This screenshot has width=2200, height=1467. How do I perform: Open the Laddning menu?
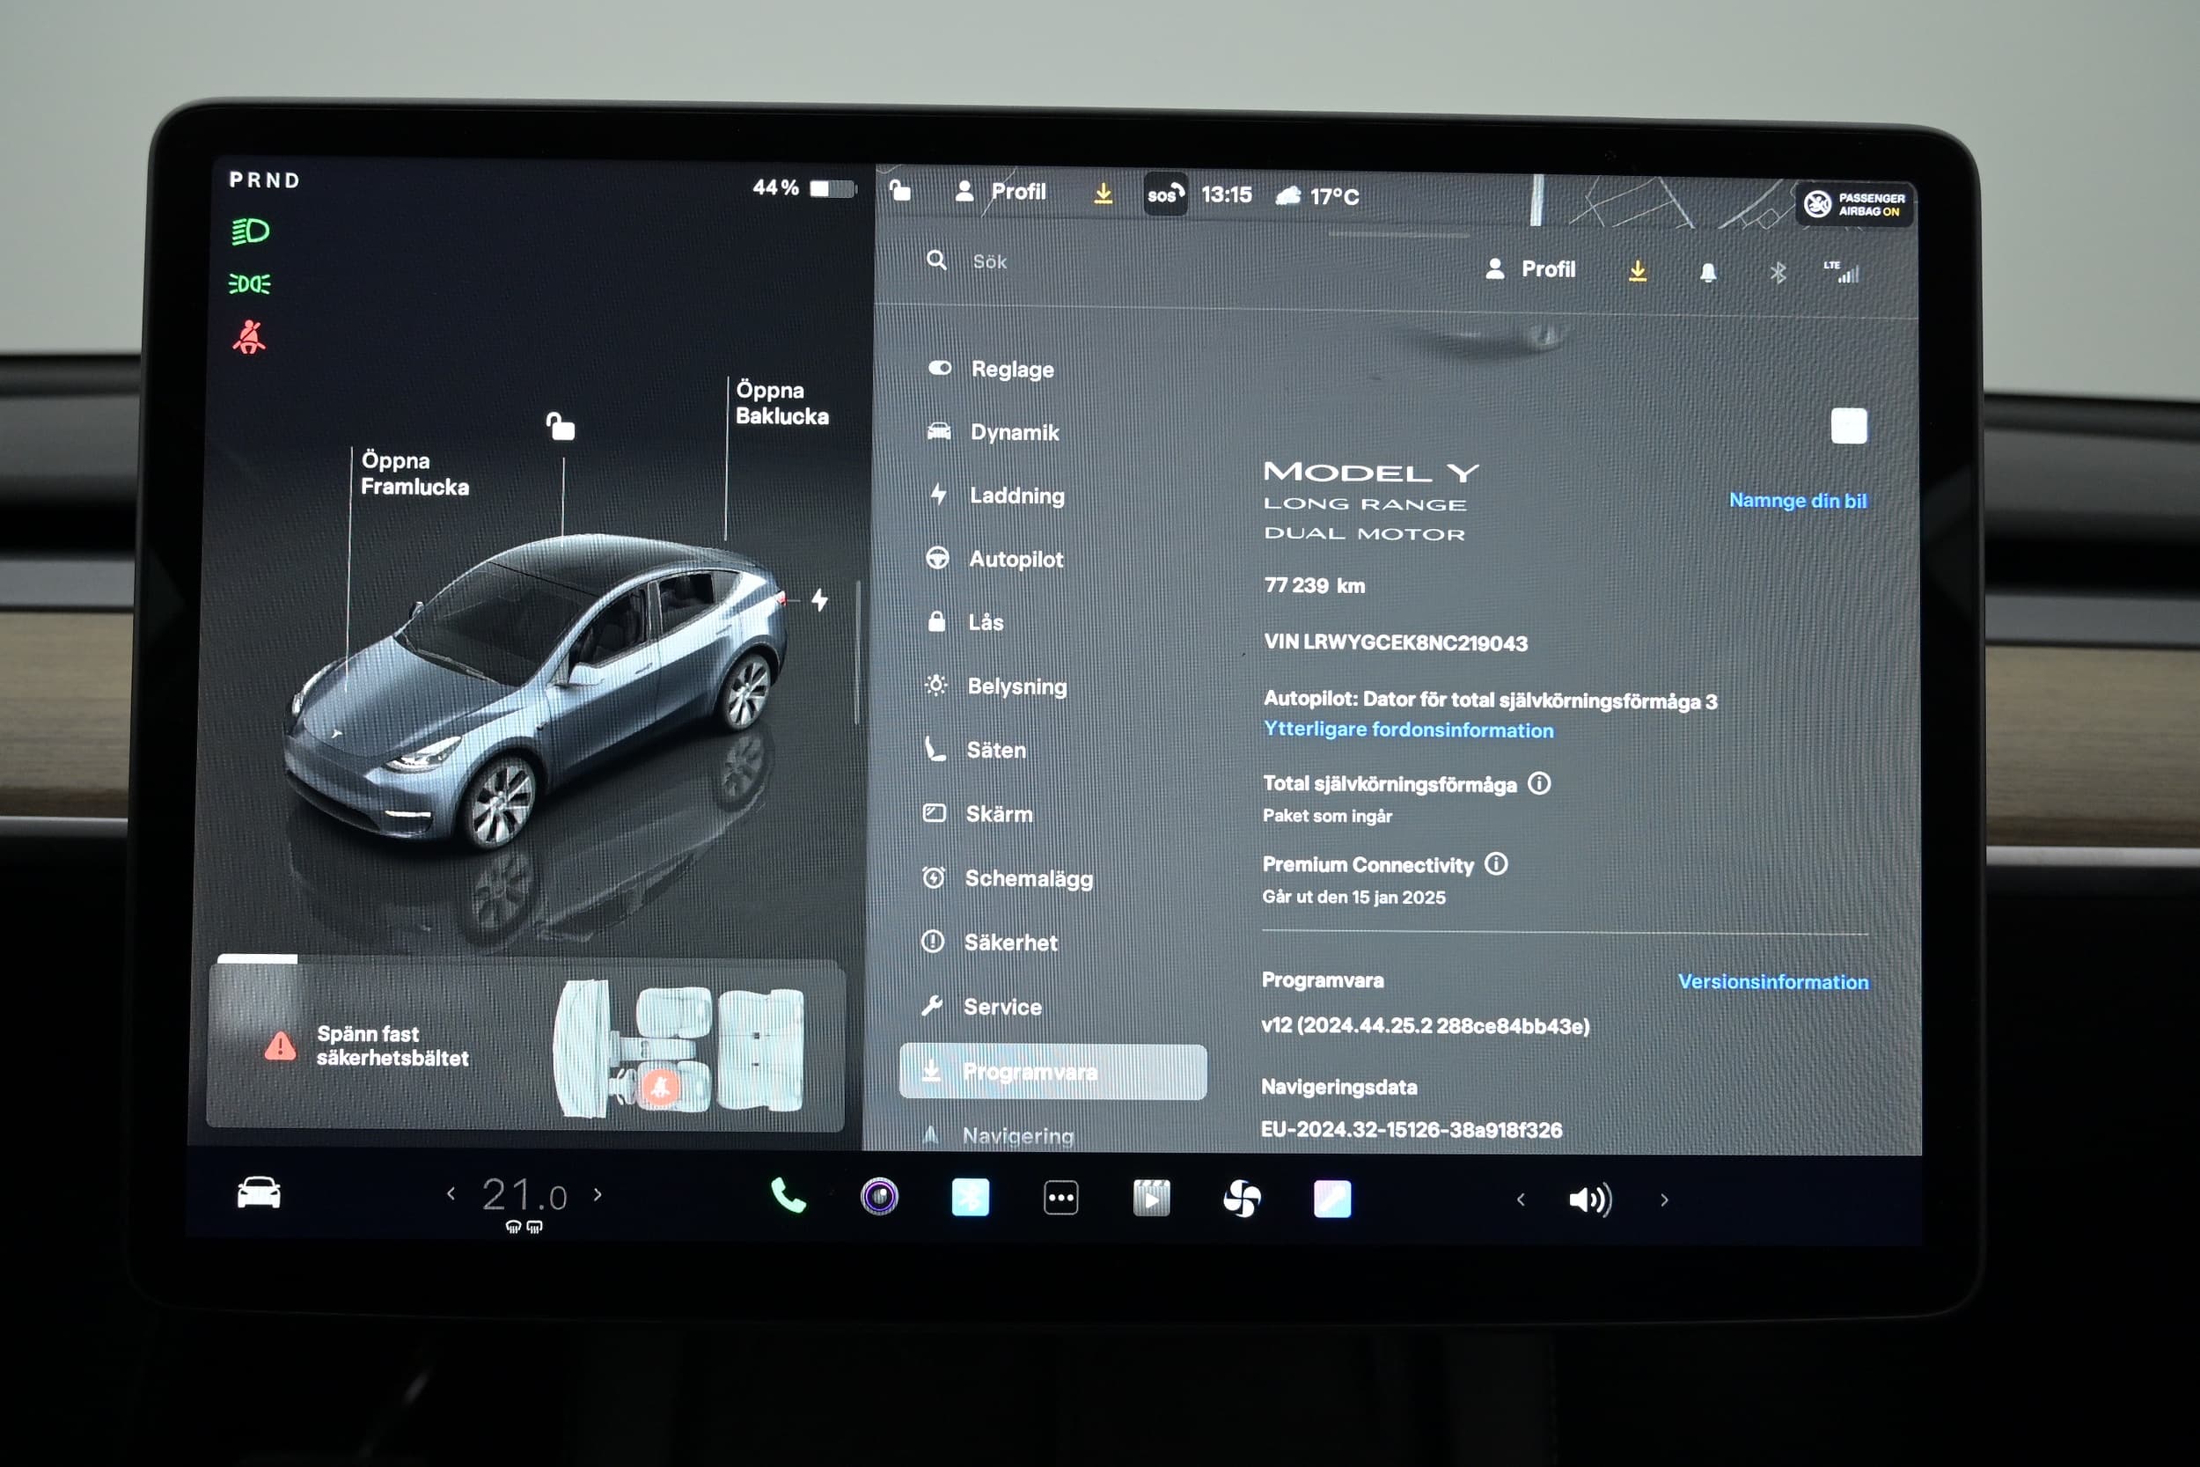coord(996,495)
